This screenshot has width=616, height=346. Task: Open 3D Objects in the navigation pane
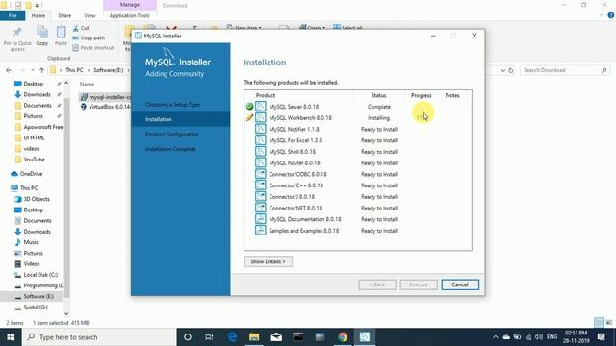click(x=37, y=199)
